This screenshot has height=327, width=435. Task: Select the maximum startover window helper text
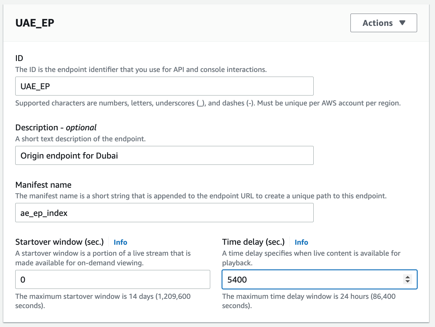pyautogui.click(x=103, y=301)
